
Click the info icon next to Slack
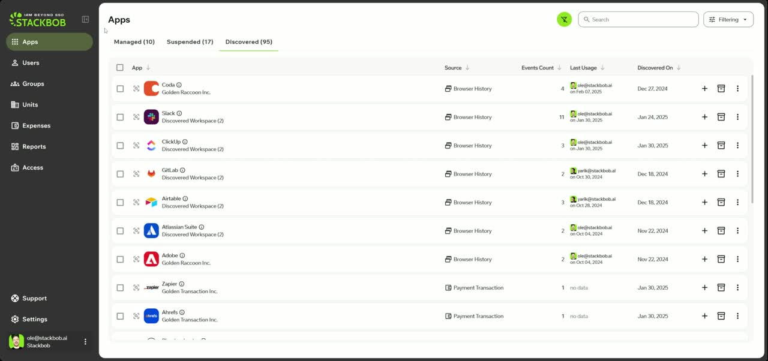[179, 113]
